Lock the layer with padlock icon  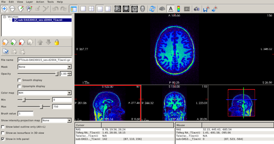click(56, 42)
